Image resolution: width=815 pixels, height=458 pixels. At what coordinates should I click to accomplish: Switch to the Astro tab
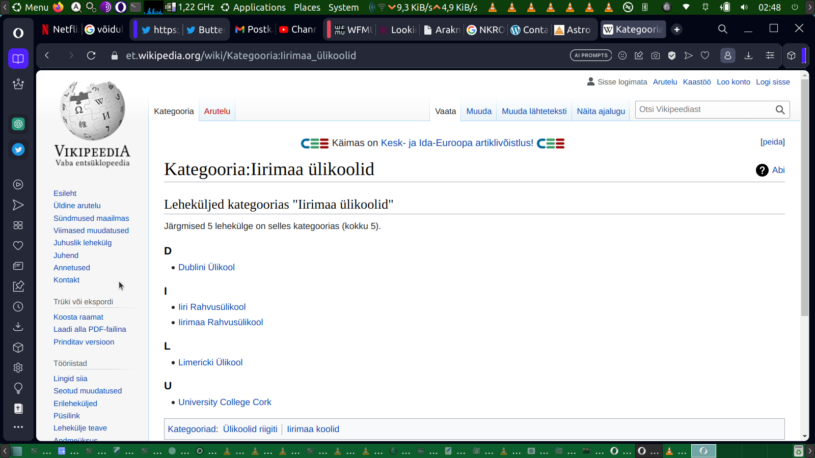(x=573, y=30)
